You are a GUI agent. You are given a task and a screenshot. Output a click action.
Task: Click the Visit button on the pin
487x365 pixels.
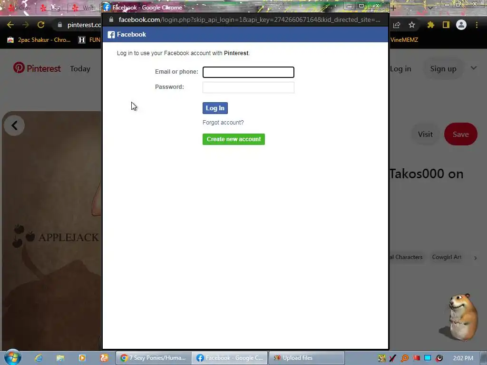tap(425, 134)
